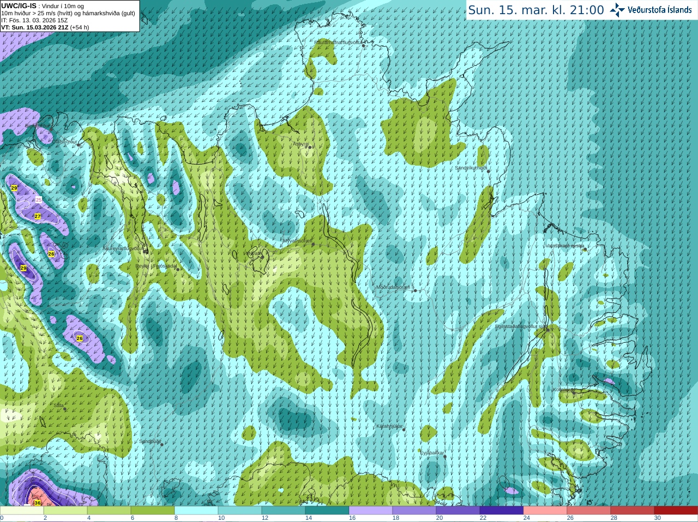Select the 18–20 m/s legend color
Screen dimensions: 698x522
[x=414, y=511]
